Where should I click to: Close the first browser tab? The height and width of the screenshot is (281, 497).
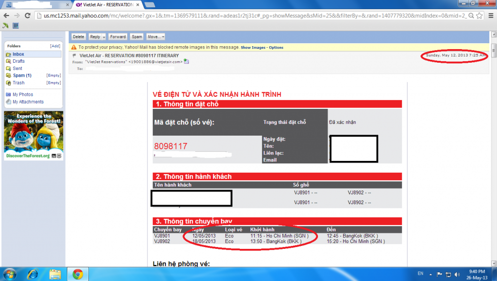click(x=67, y=5)
